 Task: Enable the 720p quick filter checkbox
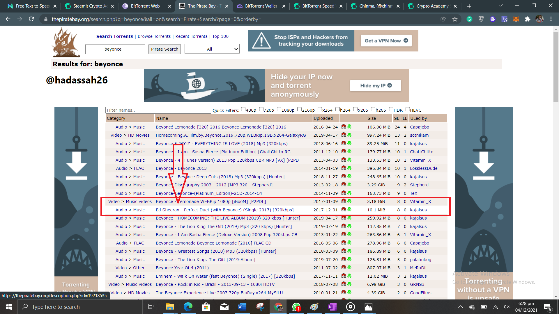coord(261,109)
